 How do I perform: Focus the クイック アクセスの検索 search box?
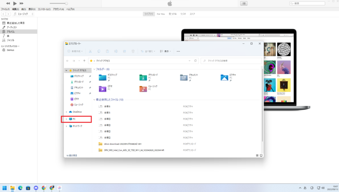(x=231, y=61)
